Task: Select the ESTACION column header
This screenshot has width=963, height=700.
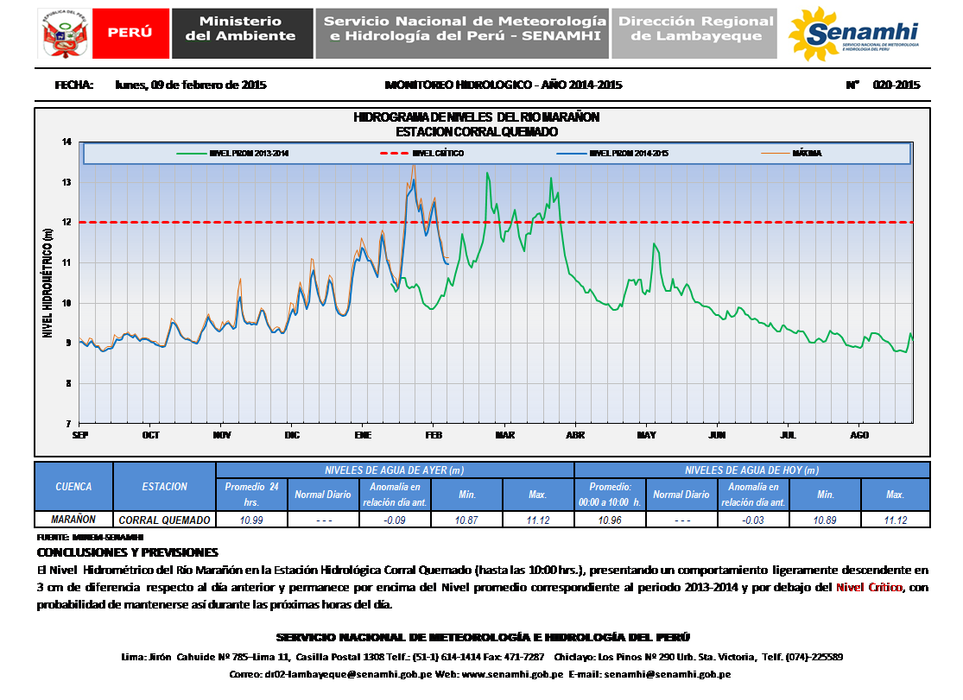Action: (x=164, y=487)
